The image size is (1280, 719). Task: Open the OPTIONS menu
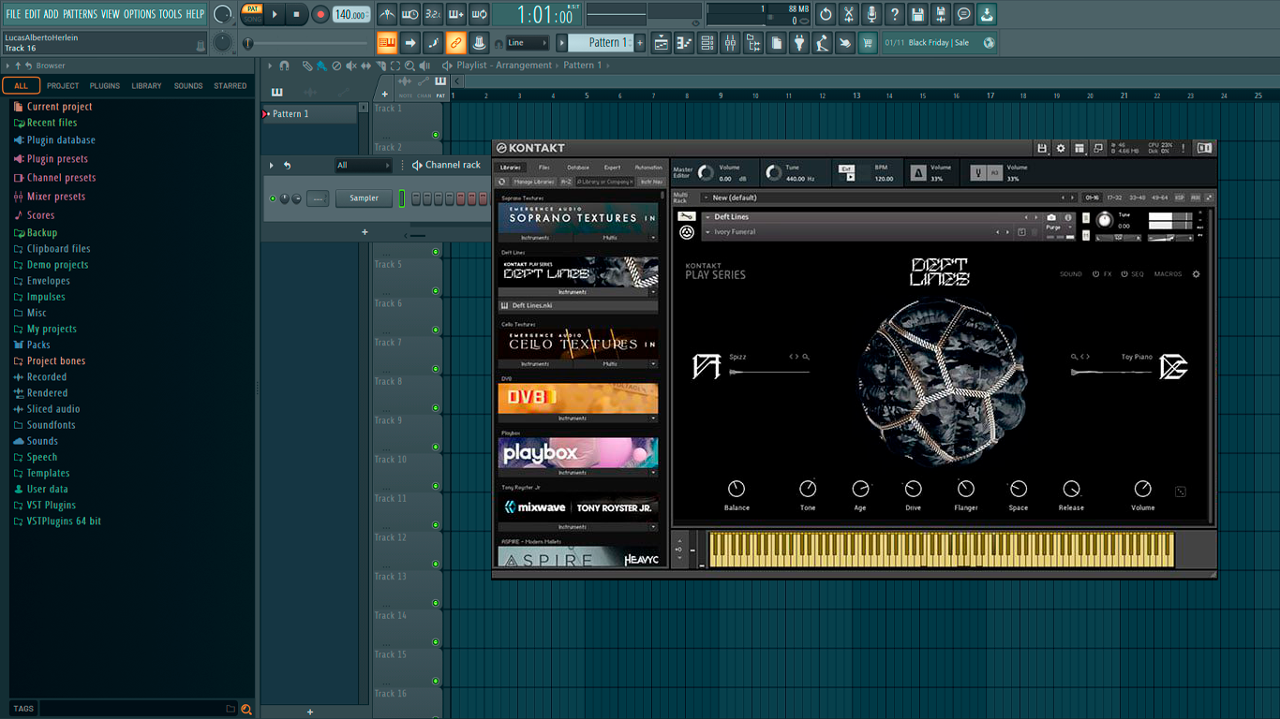[140, 14]
